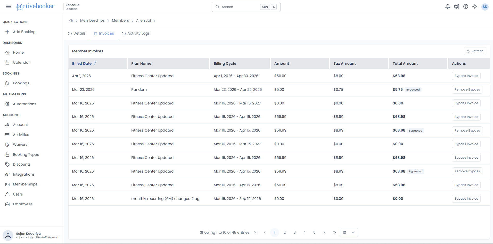Click Bypassed badge in Random row
Image resolution: width=493 pixels, height=244 pixels.
[413, 90]
